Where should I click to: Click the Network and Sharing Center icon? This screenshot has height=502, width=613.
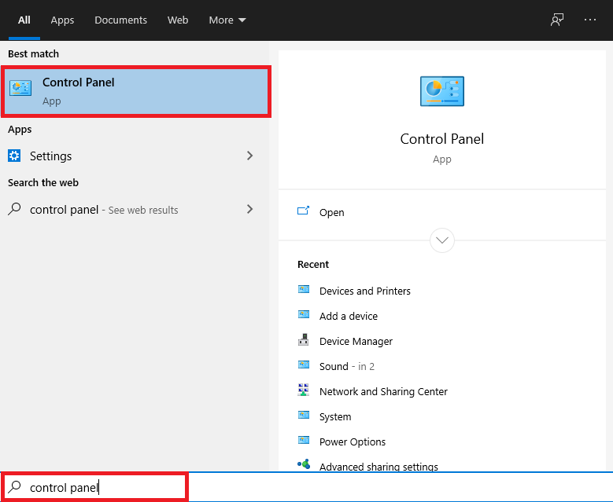tap(304, 391)
